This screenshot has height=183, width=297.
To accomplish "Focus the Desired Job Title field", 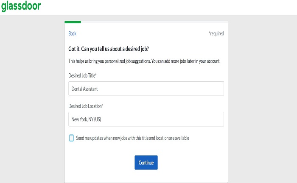I will [x=146, y=89].
